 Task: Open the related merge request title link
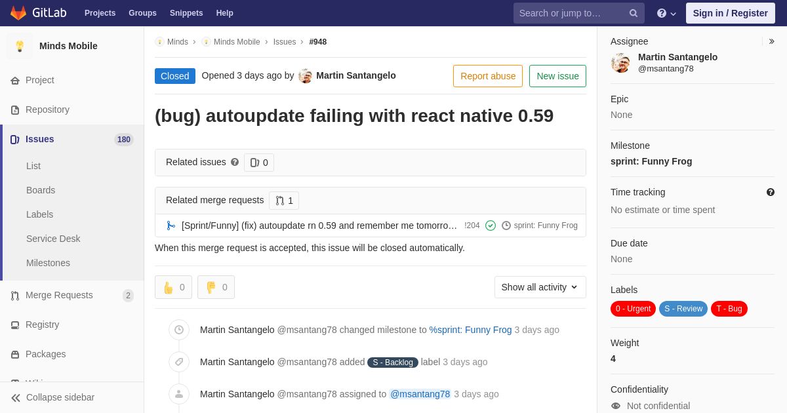point(319,226)
